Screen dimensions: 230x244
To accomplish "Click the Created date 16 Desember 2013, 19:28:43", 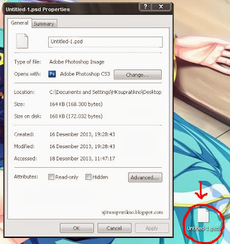I will click(82, 134).
